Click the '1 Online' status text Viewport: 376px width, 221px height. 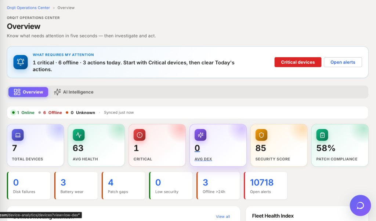tap(25, 113)
